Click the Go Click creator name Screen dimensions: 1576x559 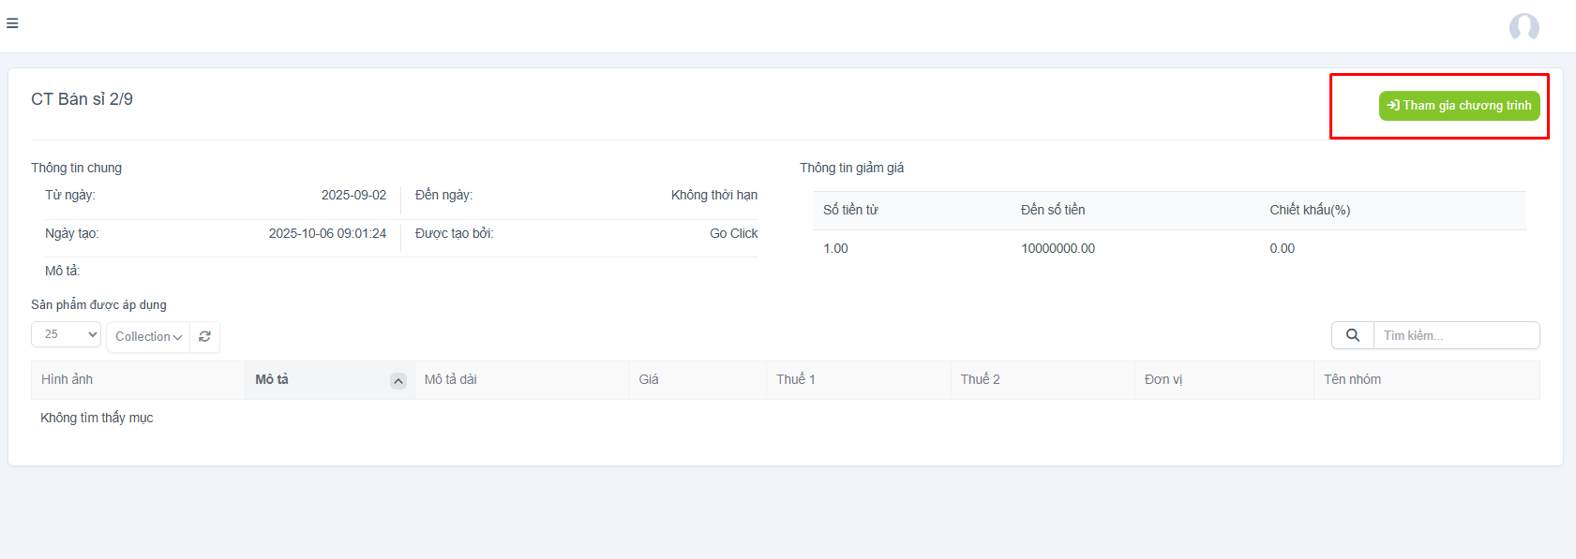click(733, 233)
